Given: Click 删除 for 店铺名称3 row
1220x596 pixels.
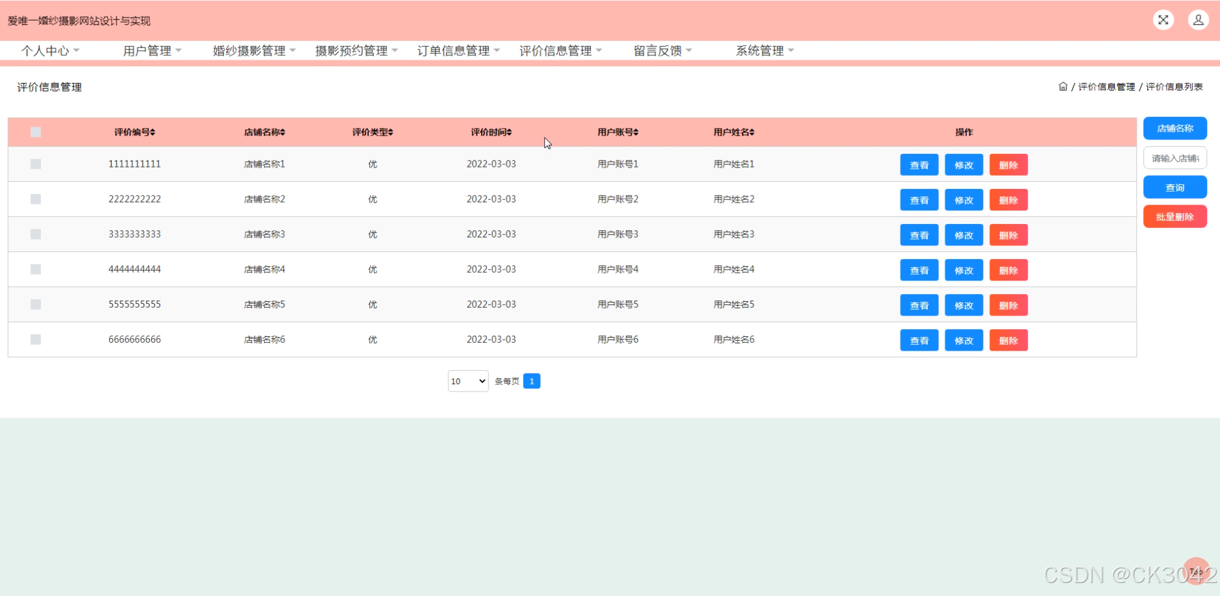Looking at the screenshot, I should (1008, 235).
